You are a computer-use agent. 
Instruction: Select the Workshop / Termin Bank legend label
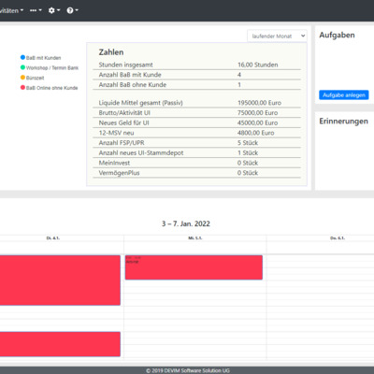coord(52,67)
